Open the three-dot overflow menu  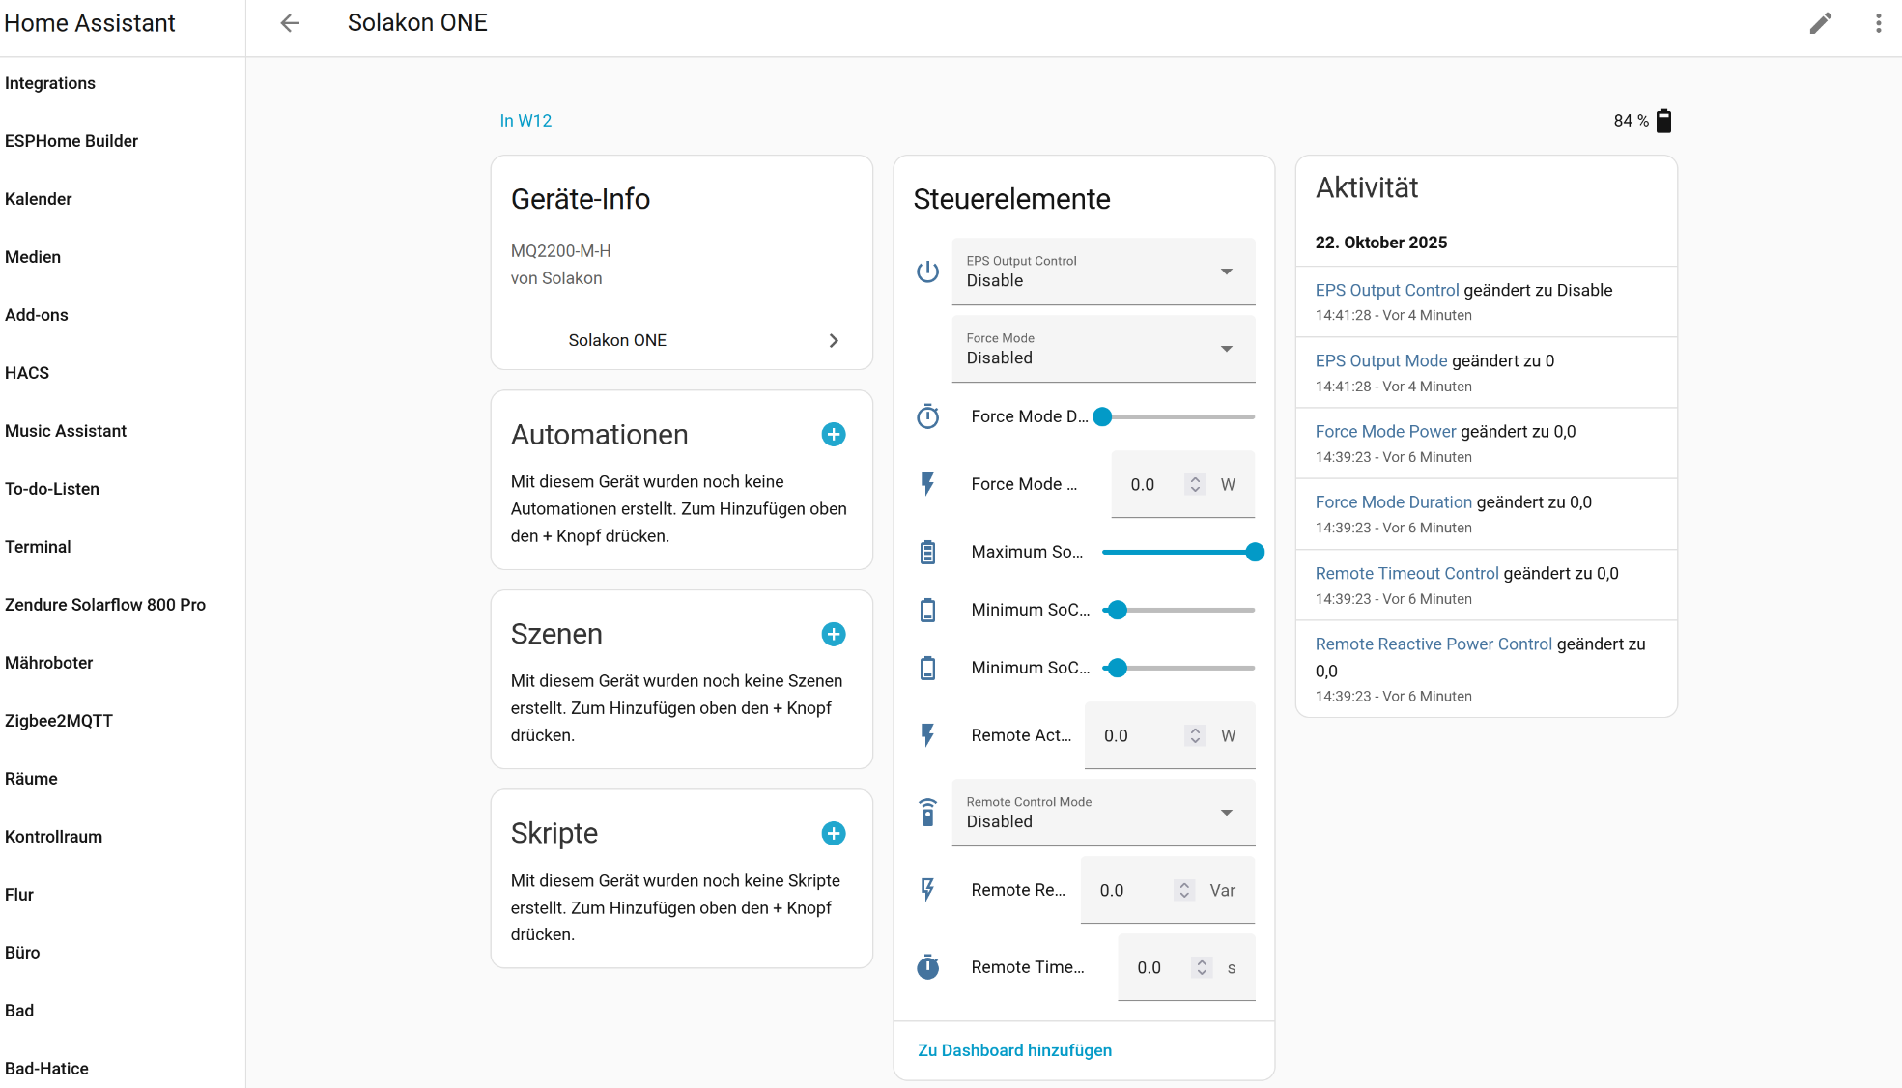click(x=1878, y=23)
